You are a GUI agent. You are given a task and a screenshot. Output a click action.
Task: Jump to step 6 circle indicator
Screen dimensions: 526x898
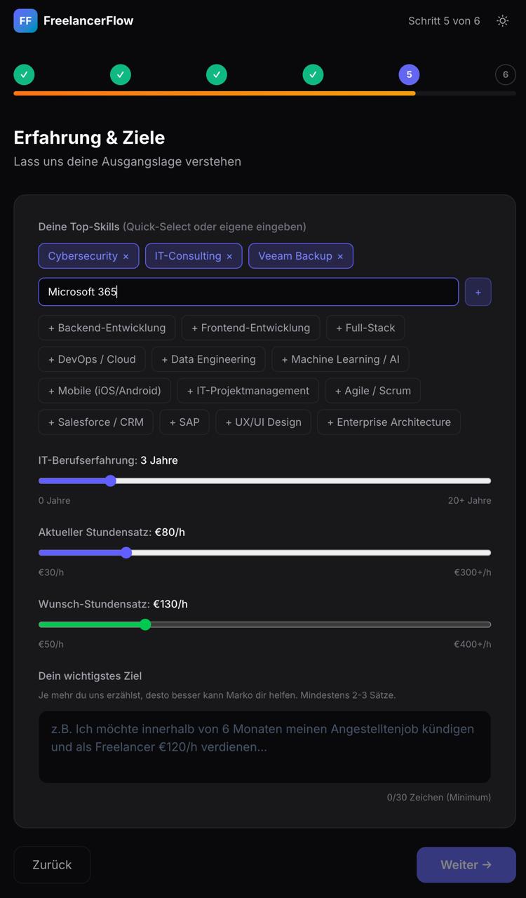click(x=505, y=74)
